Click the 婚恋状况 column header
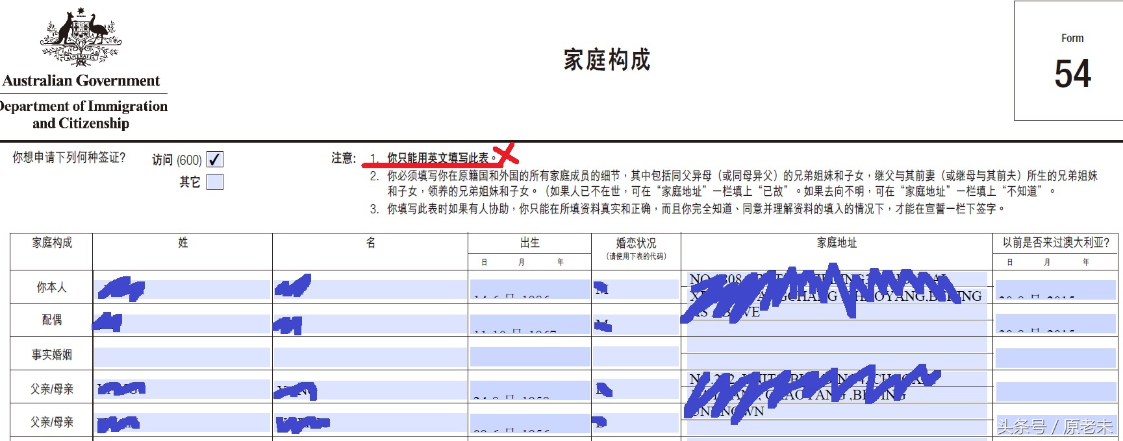Viewport: 1123px width, 441px height. pos(636,243)
